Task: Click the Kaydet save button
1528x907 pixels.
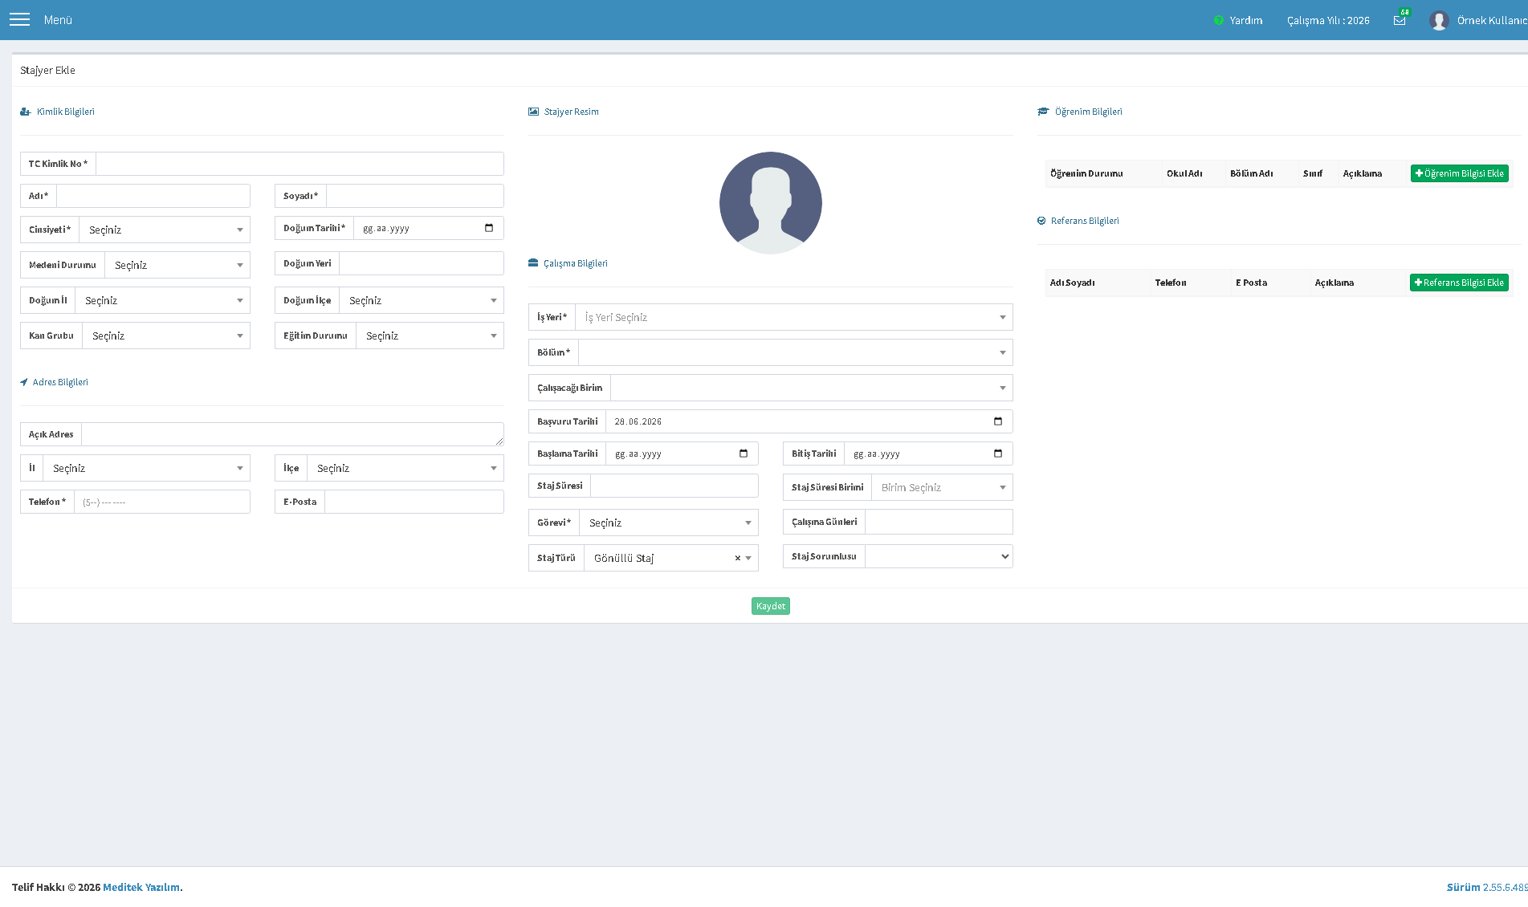Action: 771,606
